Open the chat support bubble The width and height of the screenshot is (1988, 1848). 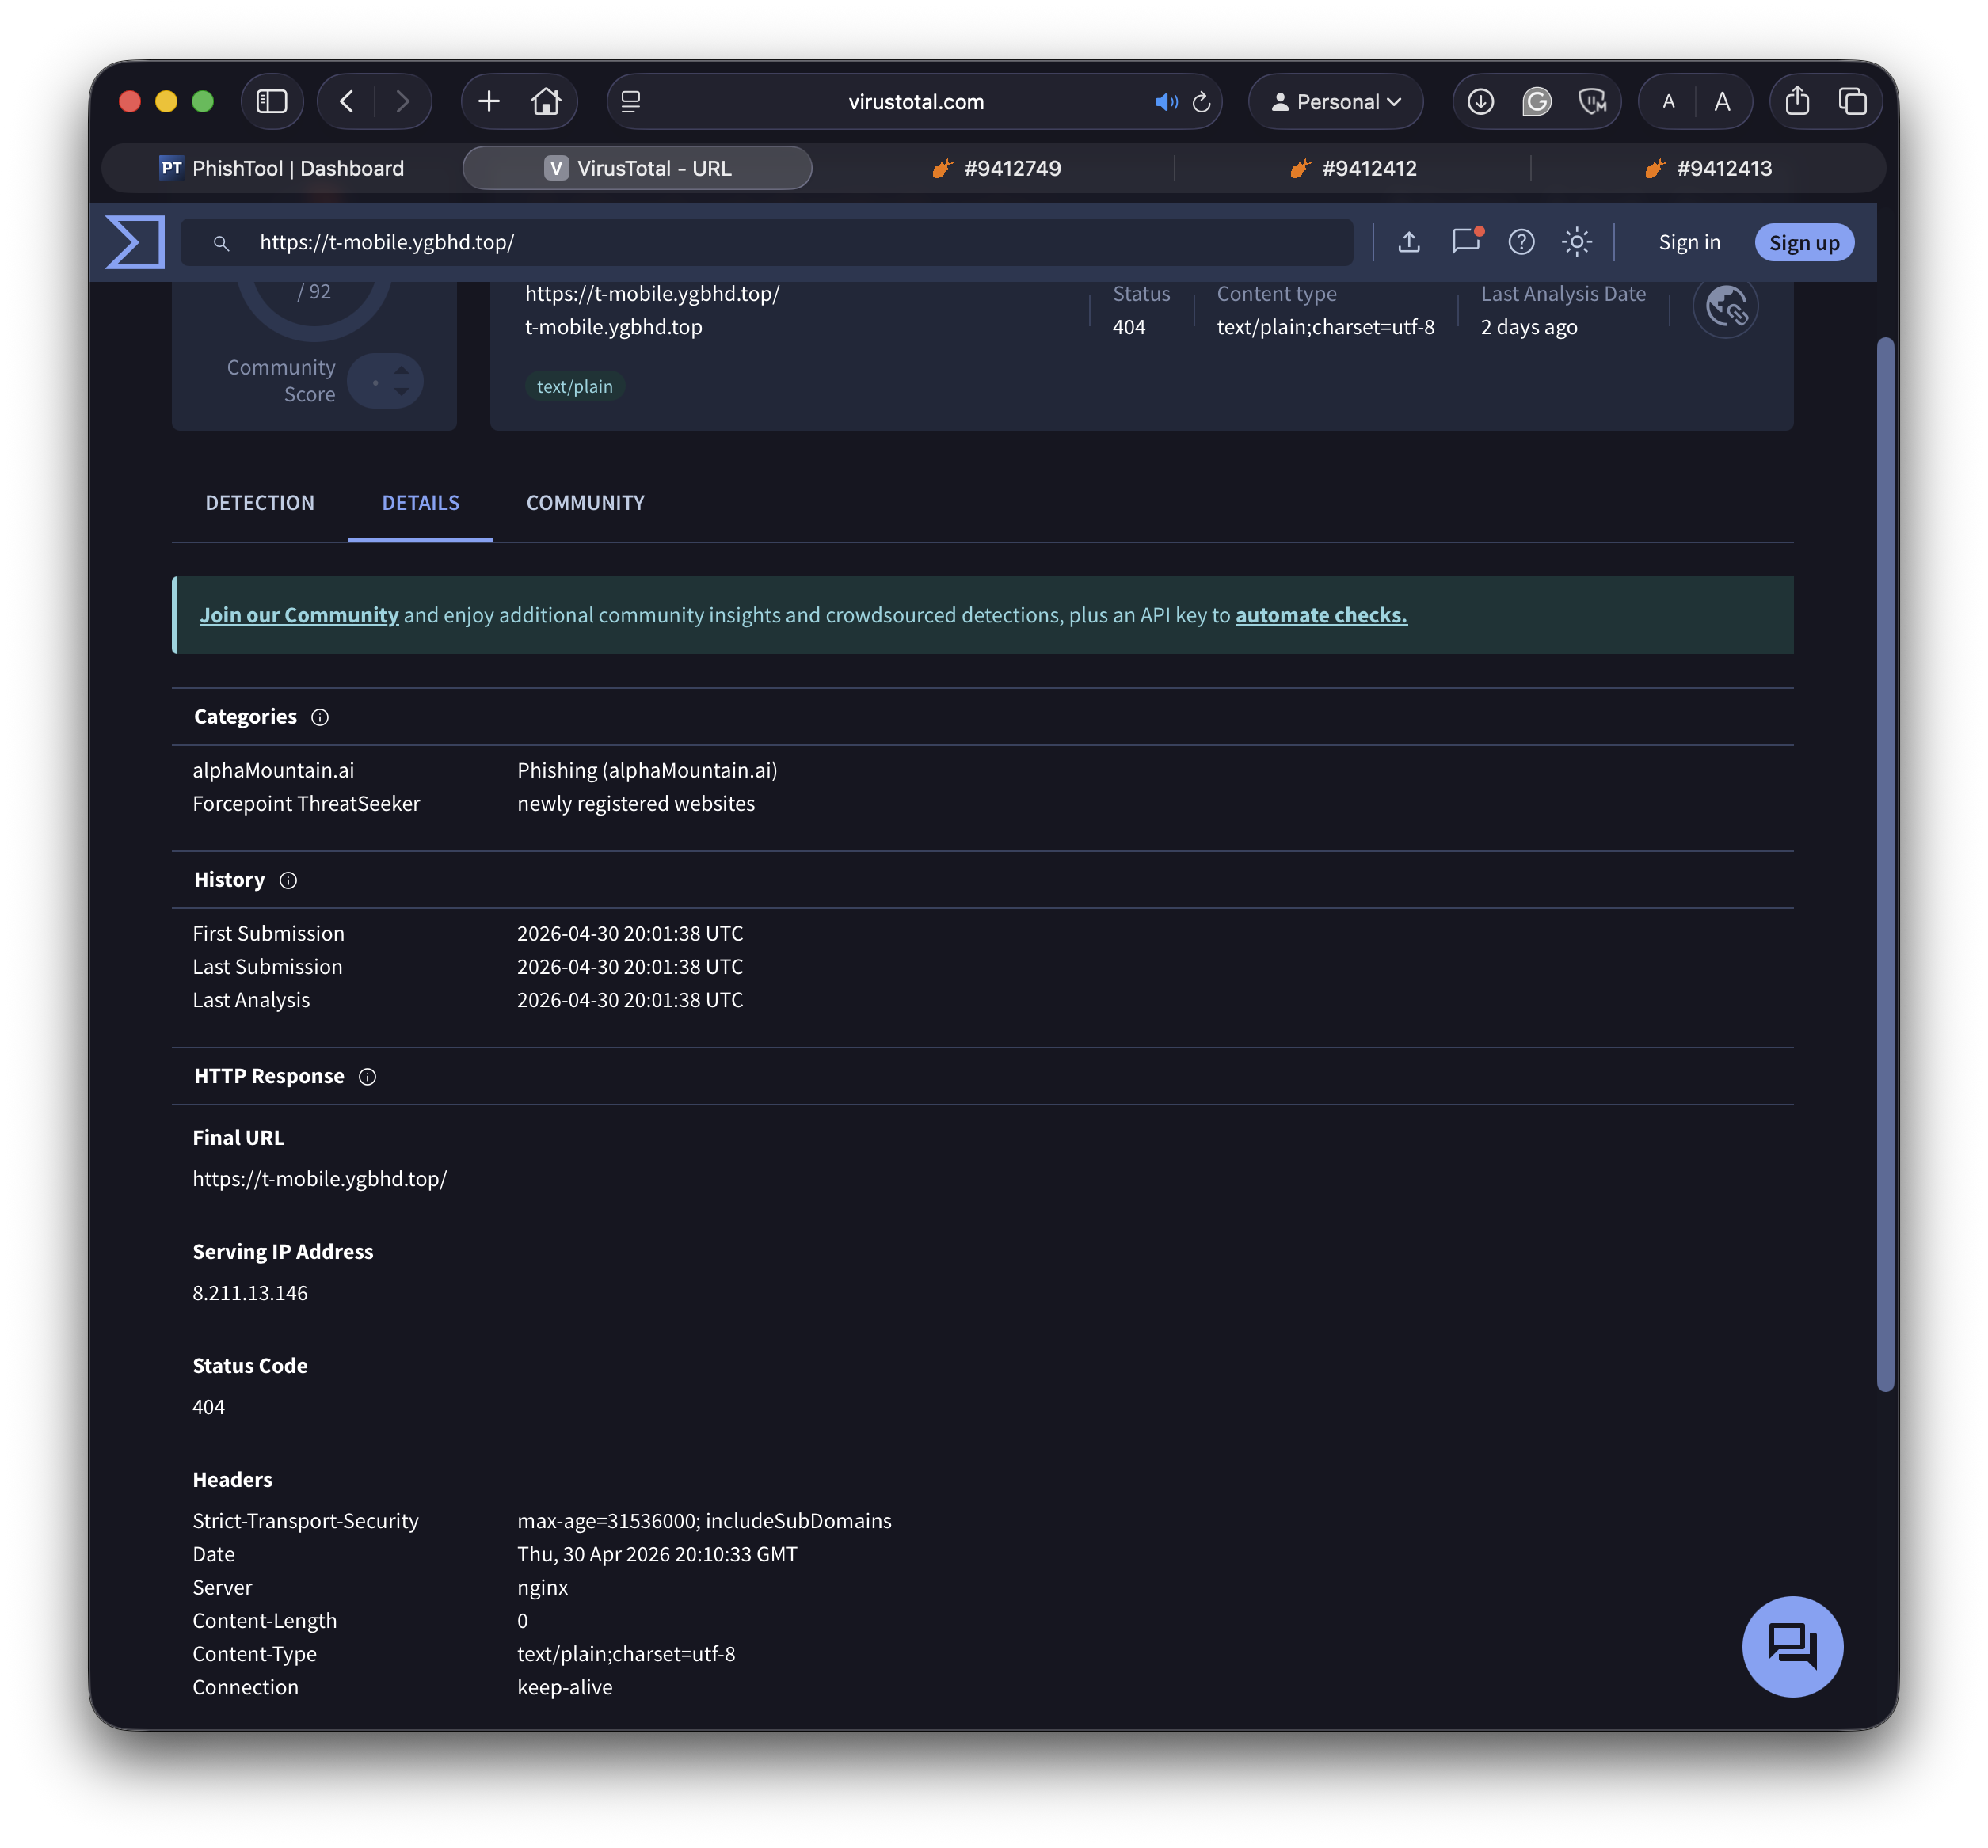1792,1645
